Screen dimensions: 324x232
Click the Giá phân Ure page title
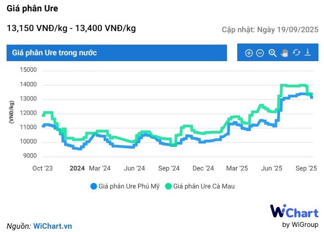coord(32,9)
